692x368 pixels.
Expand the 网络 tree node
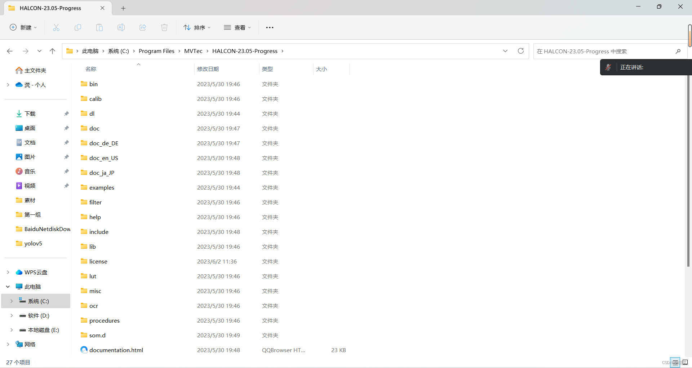point(8,344)
